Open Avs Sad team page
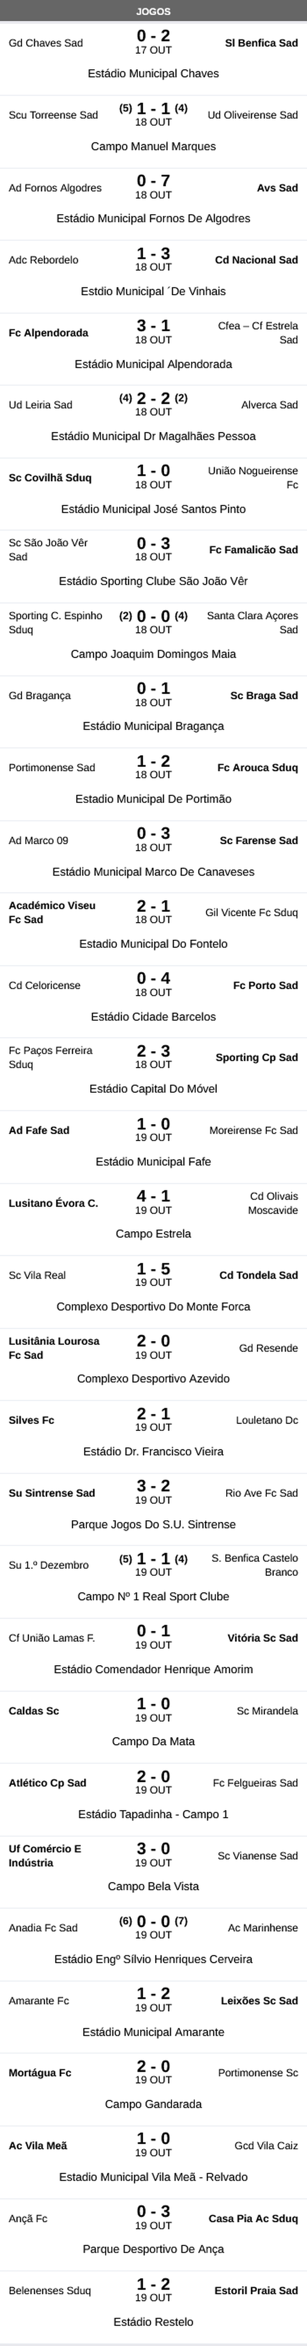The width and height of the screenshot is (307, 2346). tap(277, 188)
